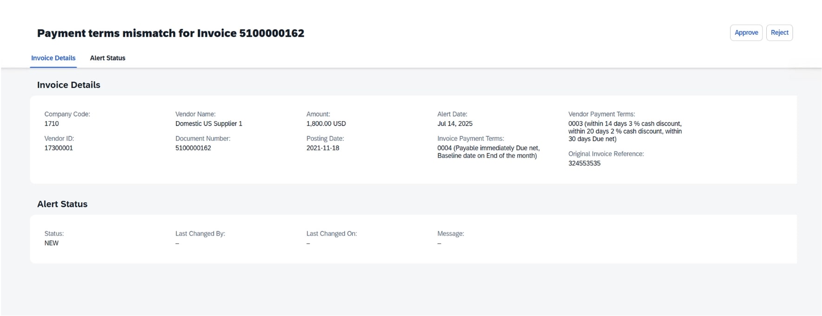Viewport: 822px width, 316px height.
Task: Select the Alert Date Jul 14, 2025
Action: coord(455,123)
